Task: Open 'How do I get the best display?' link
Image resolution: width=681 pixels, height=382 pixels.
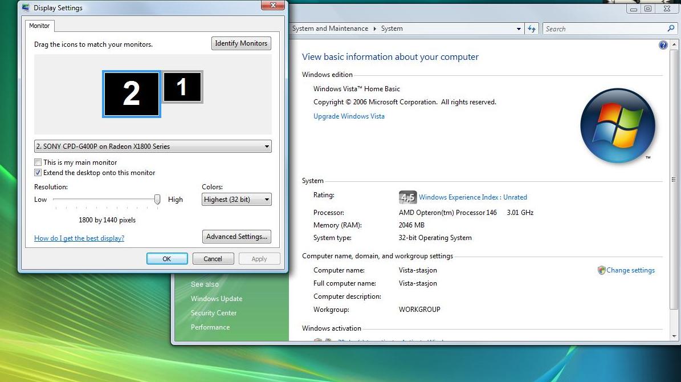Action: [79, 238]
